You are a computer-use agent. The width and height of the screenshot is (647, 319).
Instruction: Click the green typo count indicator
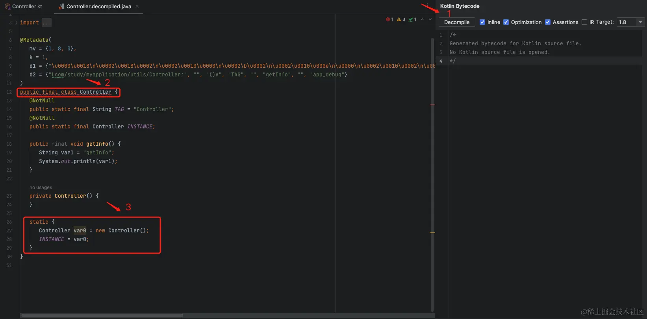click(412, 19)
